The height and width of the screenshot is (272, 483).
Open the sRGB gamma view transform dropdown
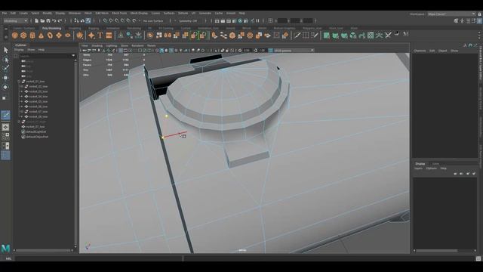pyautogui.click(x=294, y=51)
